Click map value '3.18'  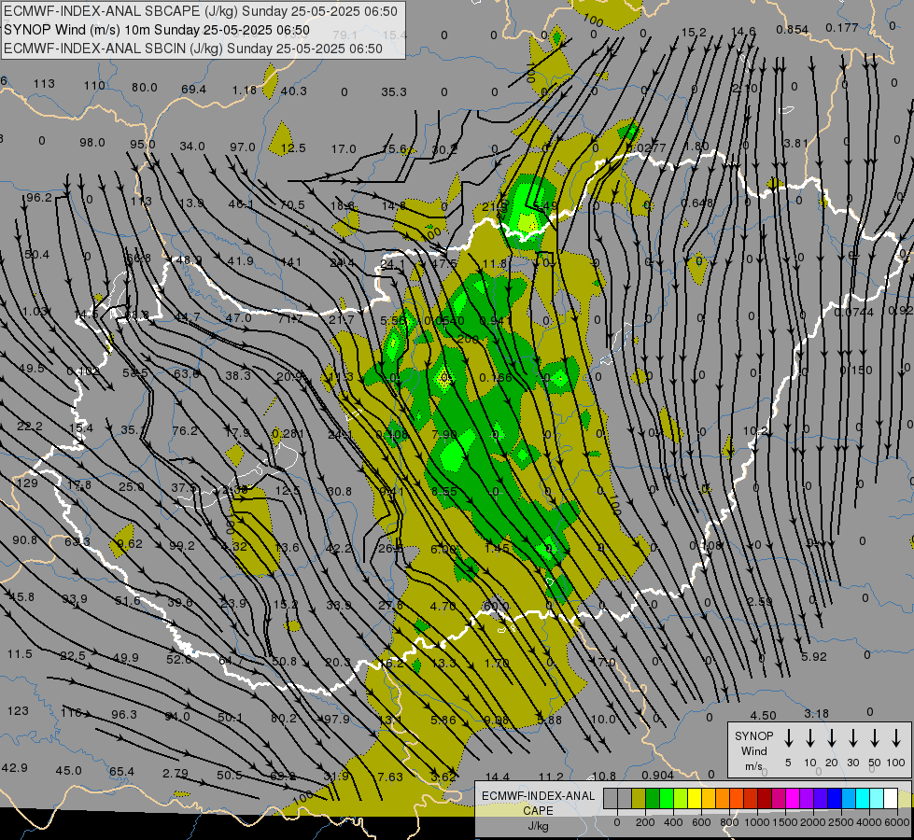coord(817,713)
